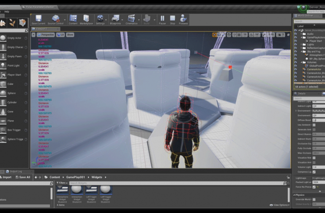Viewport: 325px width, 213px height.
Task: Toggle visibility eye for Lights folder
Action: coord(296,45)
